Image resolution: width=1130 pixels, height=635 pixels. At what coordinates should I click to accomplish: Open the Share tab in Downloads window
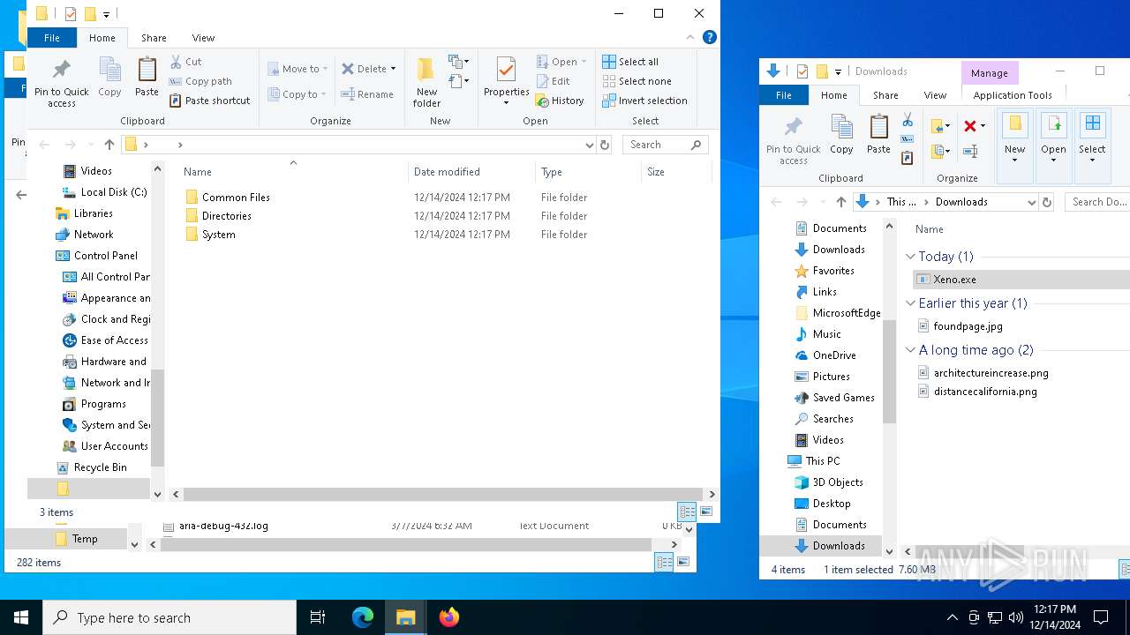[x=885, y=95]
